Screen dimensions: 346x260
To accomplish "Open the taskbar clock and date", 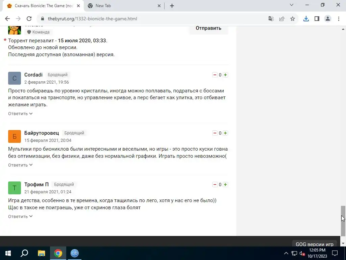I will [317, 253].
